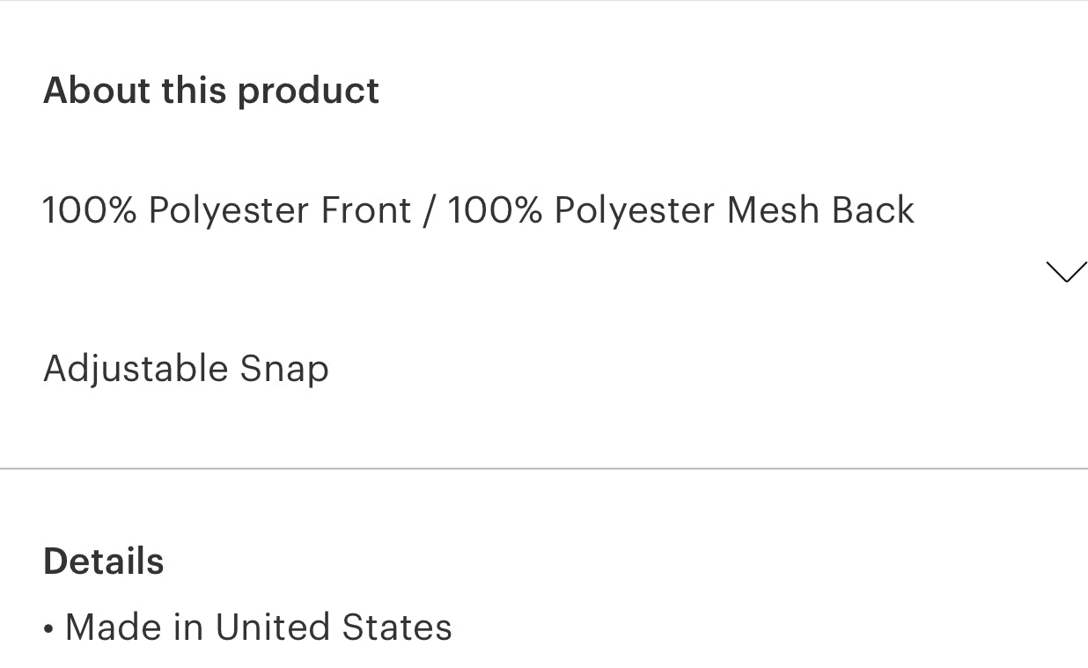
Task: Click the Details section heading
Action: coord(104,562)
